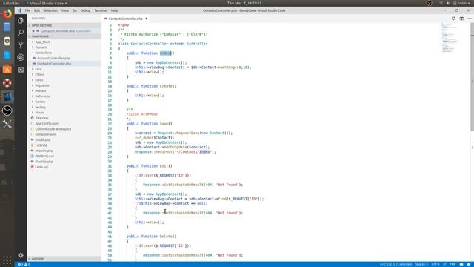Switch to the ContactsController.php tab

click(126, 19)
